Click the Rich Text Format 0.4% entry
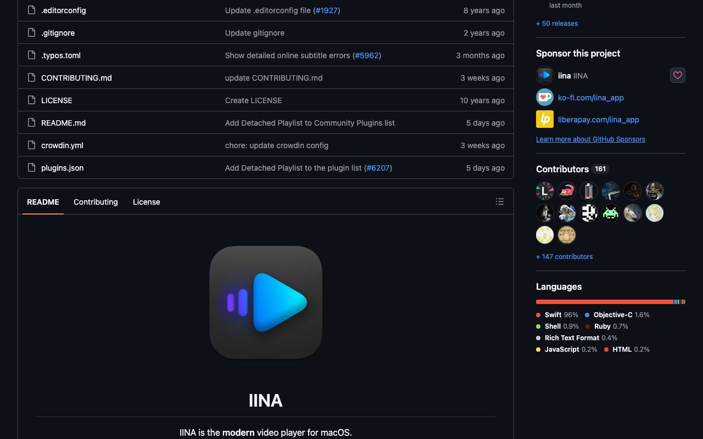The height and width of the screenshot is (439, 703). [x=577, y=337]
